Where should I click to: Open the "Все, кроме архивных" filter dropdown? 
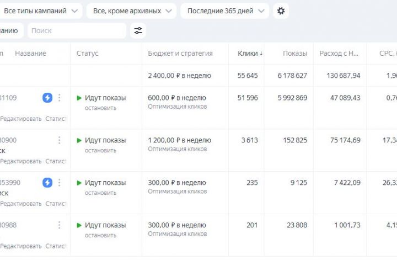[x=131, y=10]
